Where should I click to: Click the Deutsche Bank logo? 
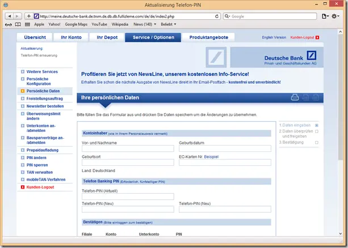point(312,55)
